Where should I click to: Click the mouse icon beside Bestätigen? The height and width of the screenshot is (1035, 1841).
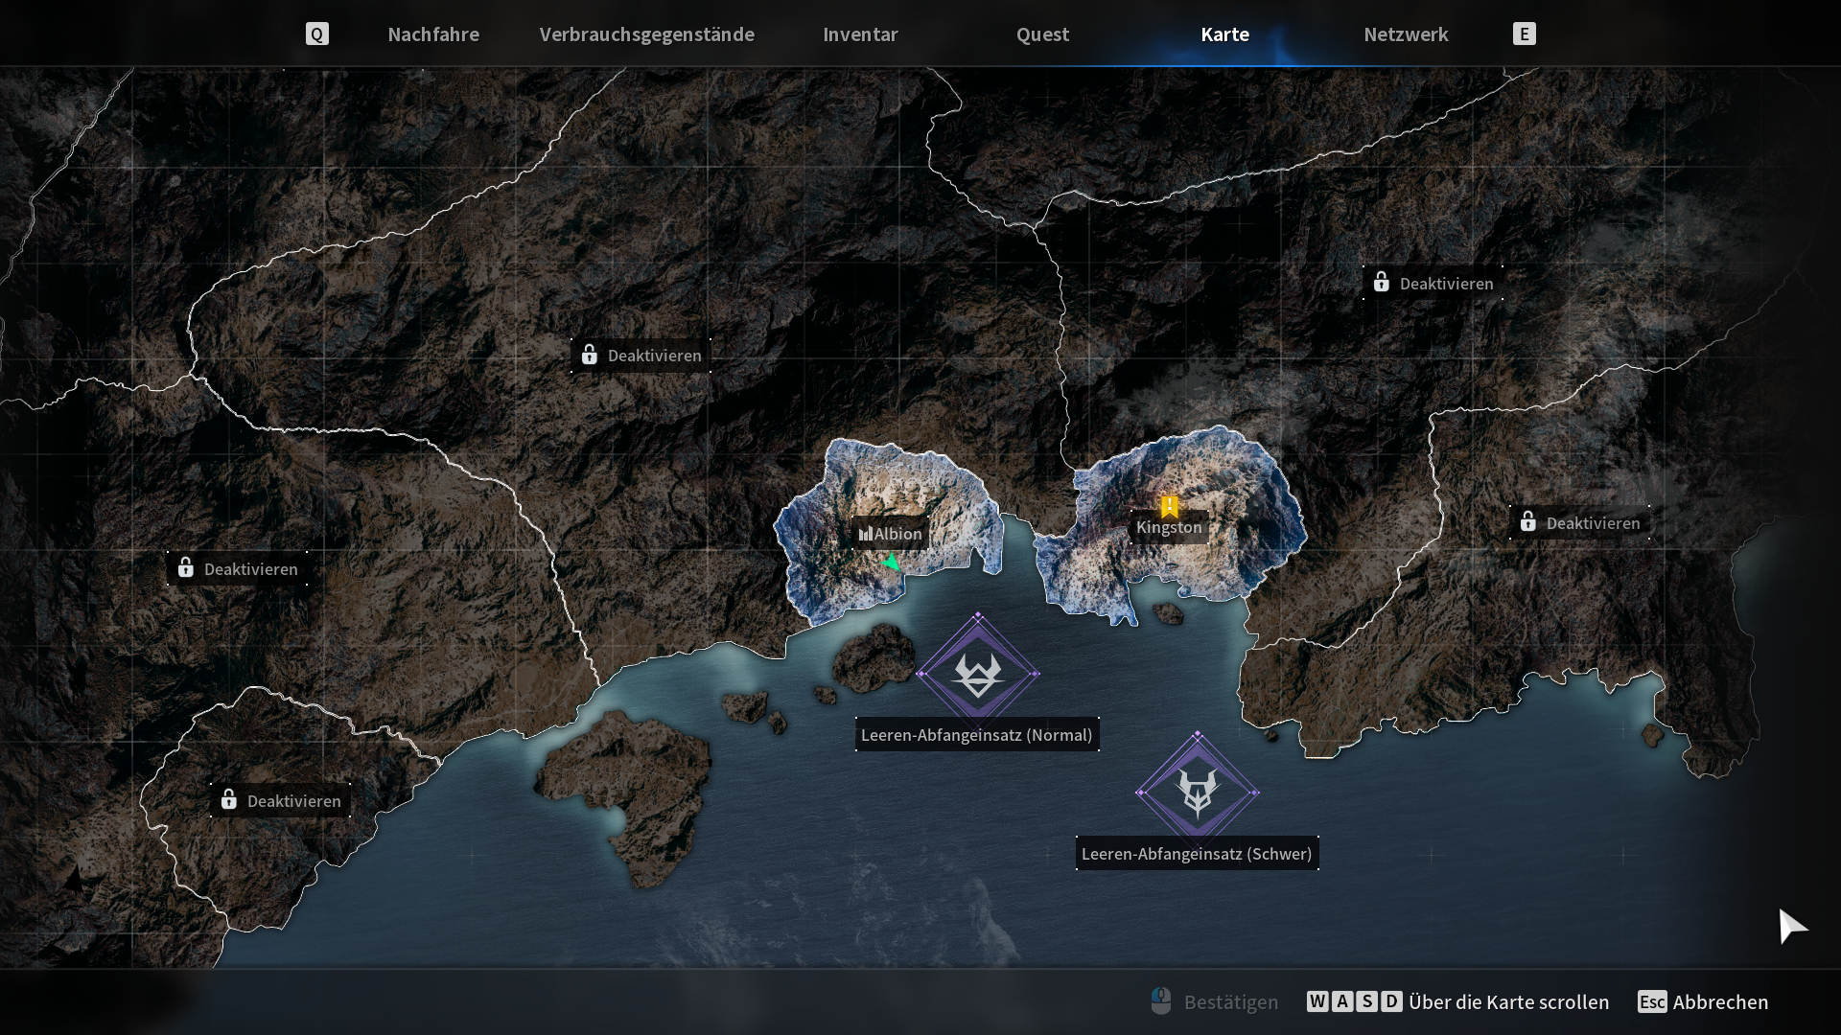(1160, 1001)
